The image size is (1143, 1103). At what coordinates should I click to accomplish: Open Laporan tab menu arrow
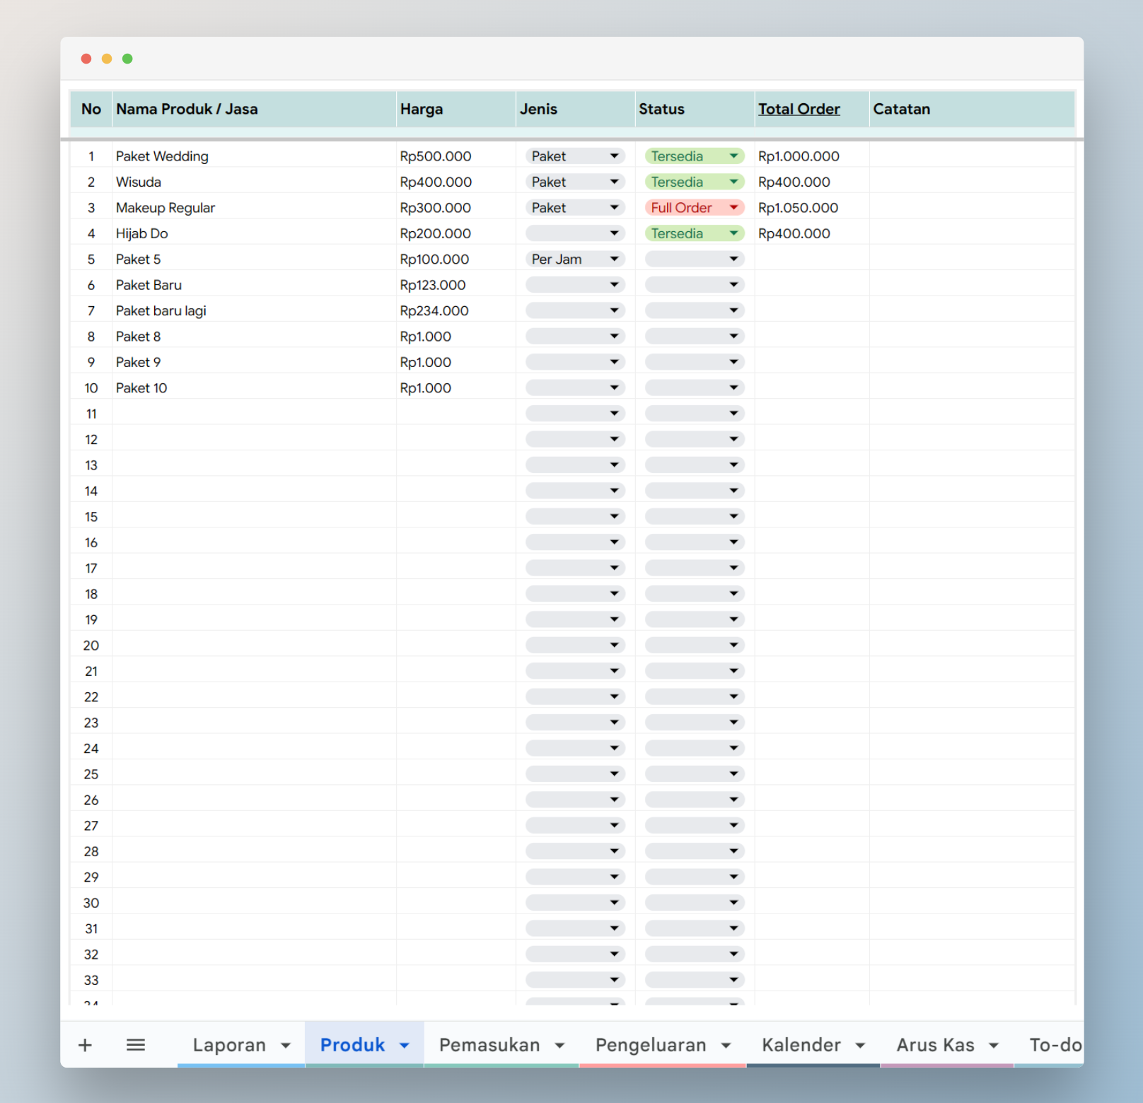(286, 1046)
